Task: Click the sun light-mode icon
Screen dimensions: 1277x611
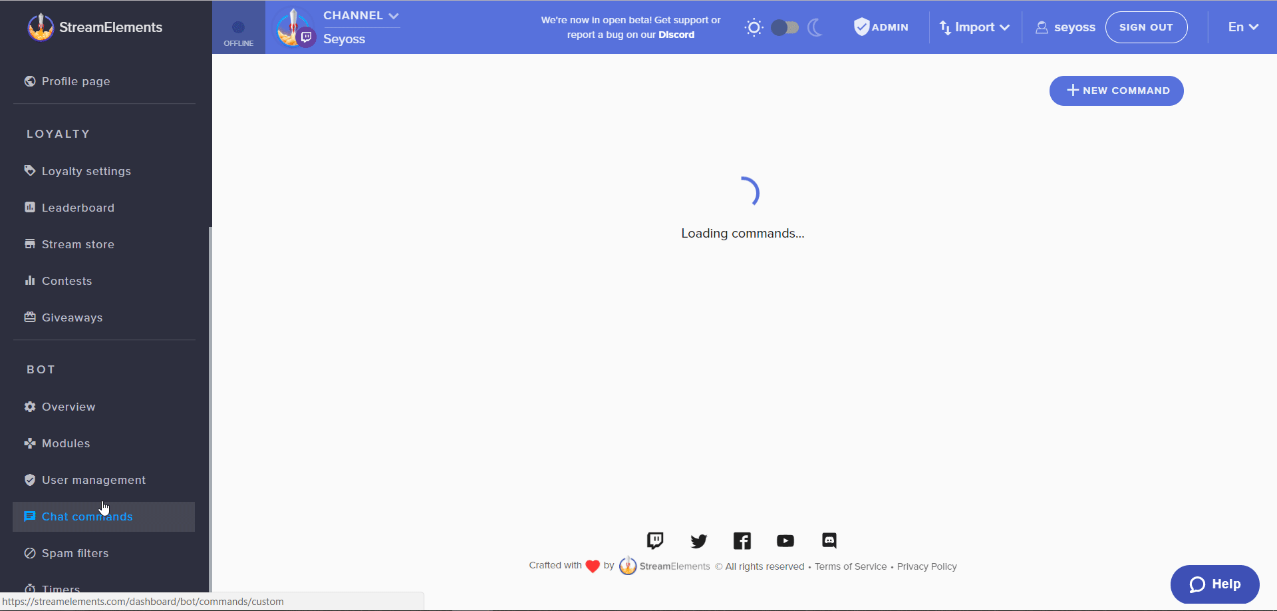Action: click(754, 27)
